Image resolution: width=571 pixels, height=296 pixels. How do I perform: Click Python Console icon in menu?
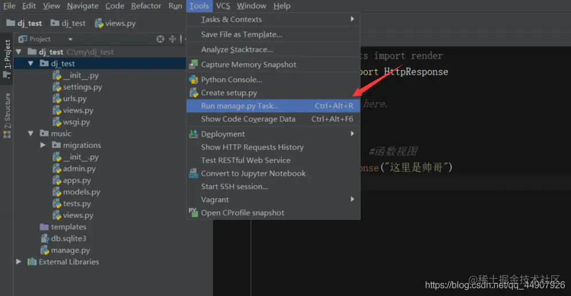194,79
